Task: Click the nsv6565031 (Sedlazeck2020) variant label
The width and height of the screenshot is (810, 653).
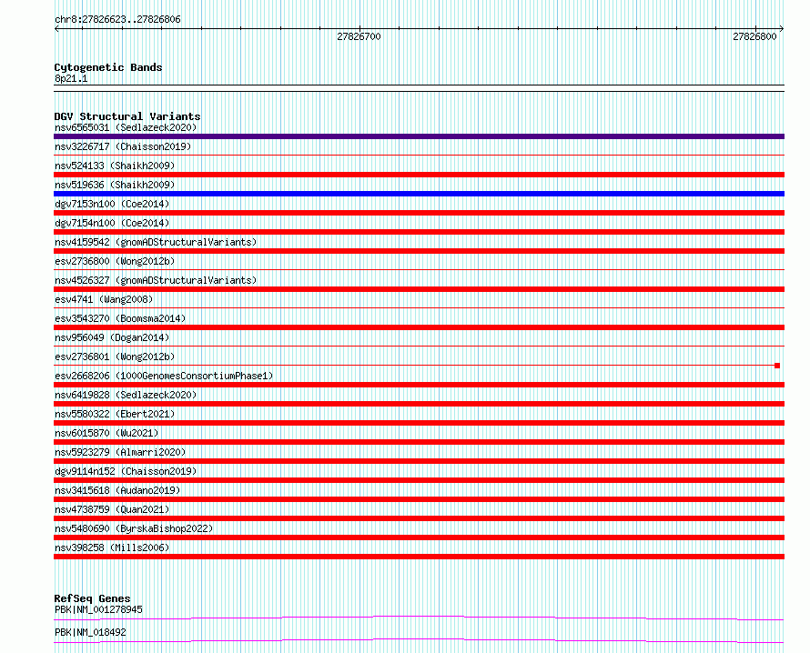Action: tap(126, 127)
